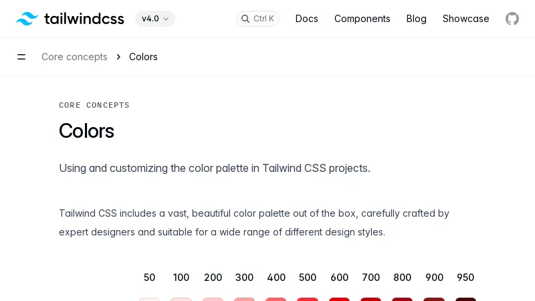Click the Colors page heading
Image resolution: width=535 pixels, height=301 pixels.
tap(86, 130)
